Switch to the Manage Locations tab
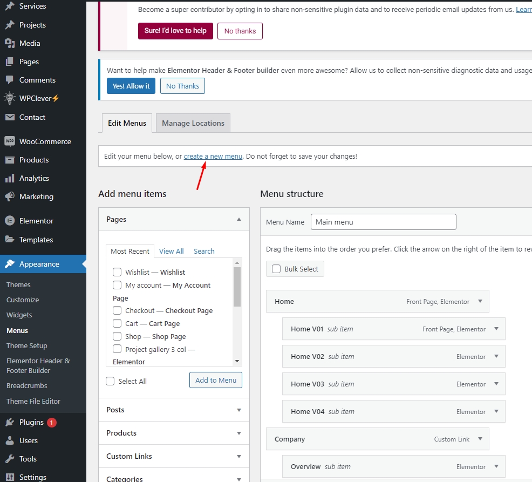This screenshot has width=532, height=482. click(193, 123)
